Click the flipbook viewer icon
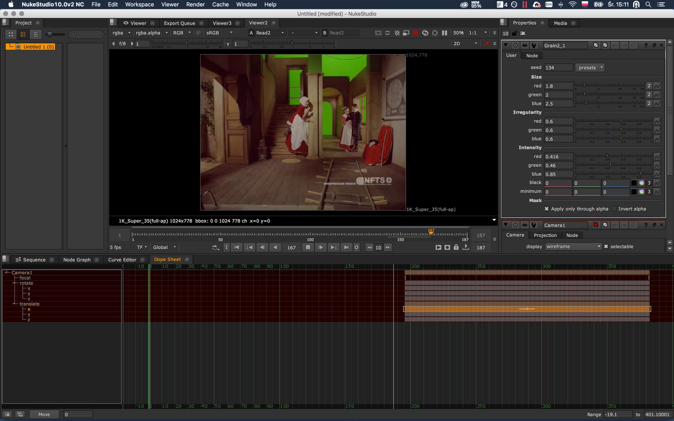Image resolution: width=674 pixels, height=421 pixels. pyautogui.click(x=438, y=247)
